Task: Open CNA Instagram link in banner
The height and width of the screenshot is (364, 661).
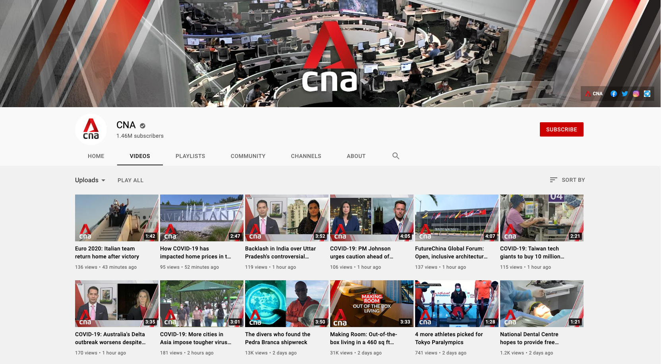Action: [636, 94]
